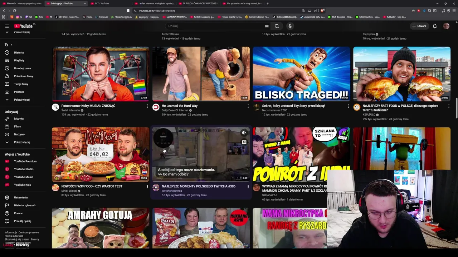This screenshot has height=257, width=458.
Task: Click the address bar URL
Action: tap(157, 11)
